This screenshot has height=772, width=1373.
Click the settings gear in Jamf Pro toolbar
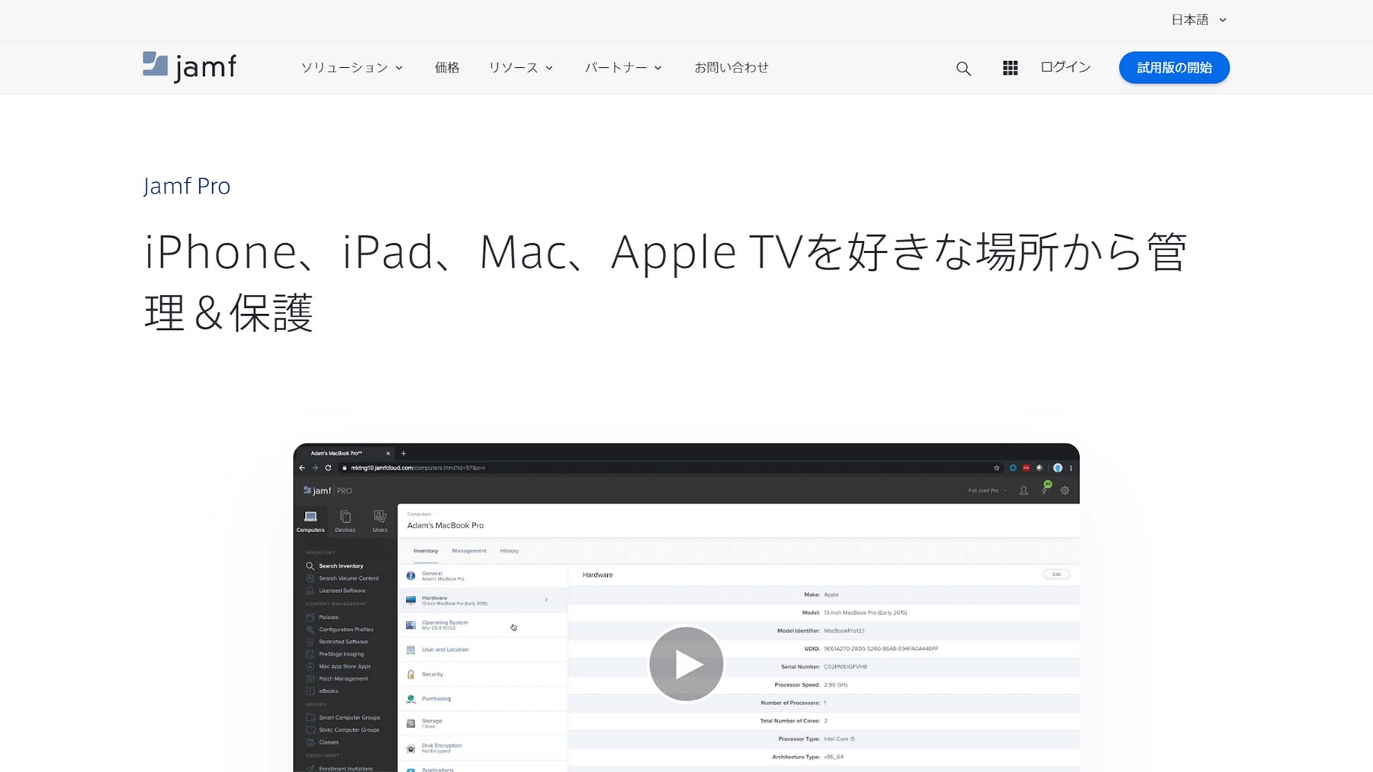click(x=1065, y=490)
